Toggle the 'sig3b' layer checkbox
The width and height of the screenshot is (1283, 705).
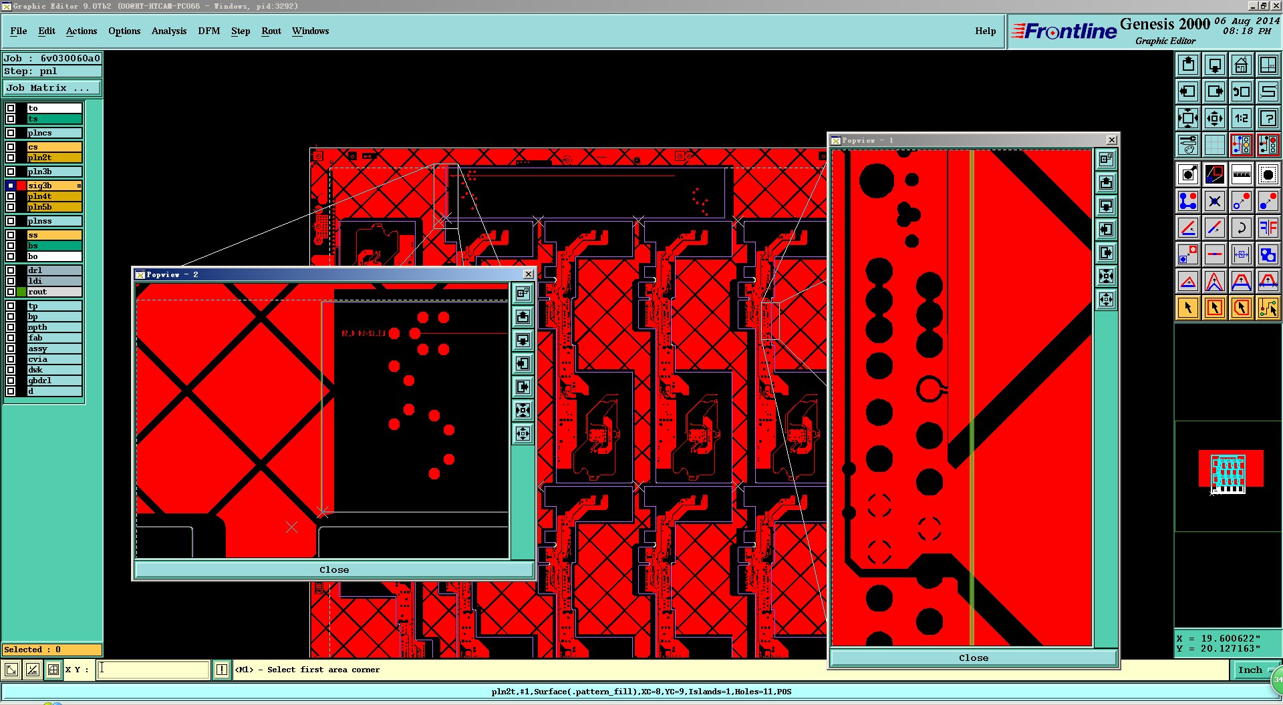click(x=11, y=186)
